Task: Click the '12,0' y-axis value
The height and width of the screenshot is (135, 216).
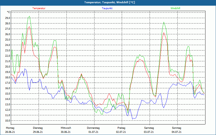Action: pyautogui.click(x=8, y=110)
